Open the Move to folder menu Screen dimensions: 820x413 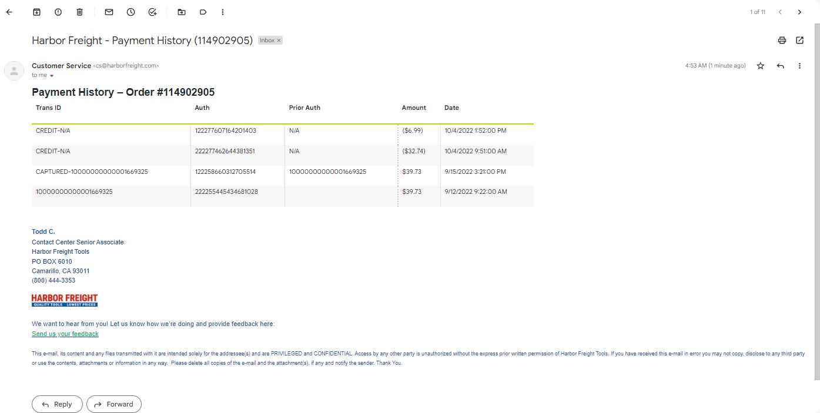(x=181, y=12)
